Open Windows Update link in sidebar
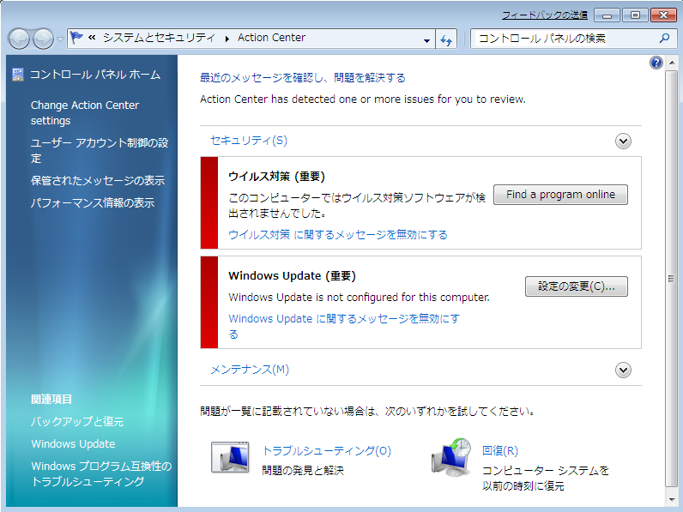This screenshot has height=512, width=683. point(73,443)
